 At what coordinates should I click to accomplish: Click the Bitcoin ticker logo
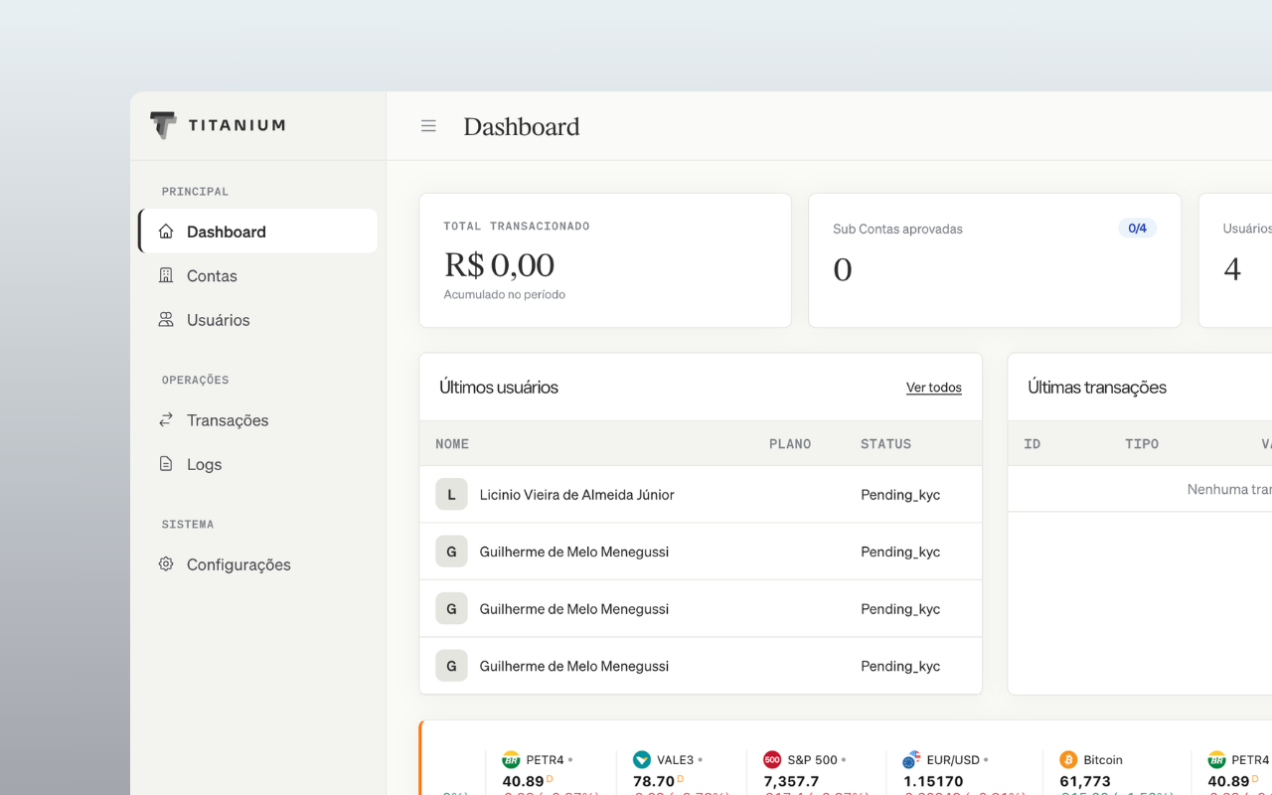pos(1068,760)
